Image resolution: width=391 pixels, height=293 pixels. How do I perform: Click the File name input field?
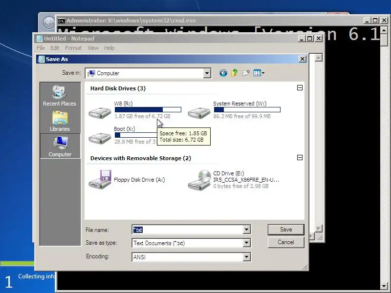(188, 230)
